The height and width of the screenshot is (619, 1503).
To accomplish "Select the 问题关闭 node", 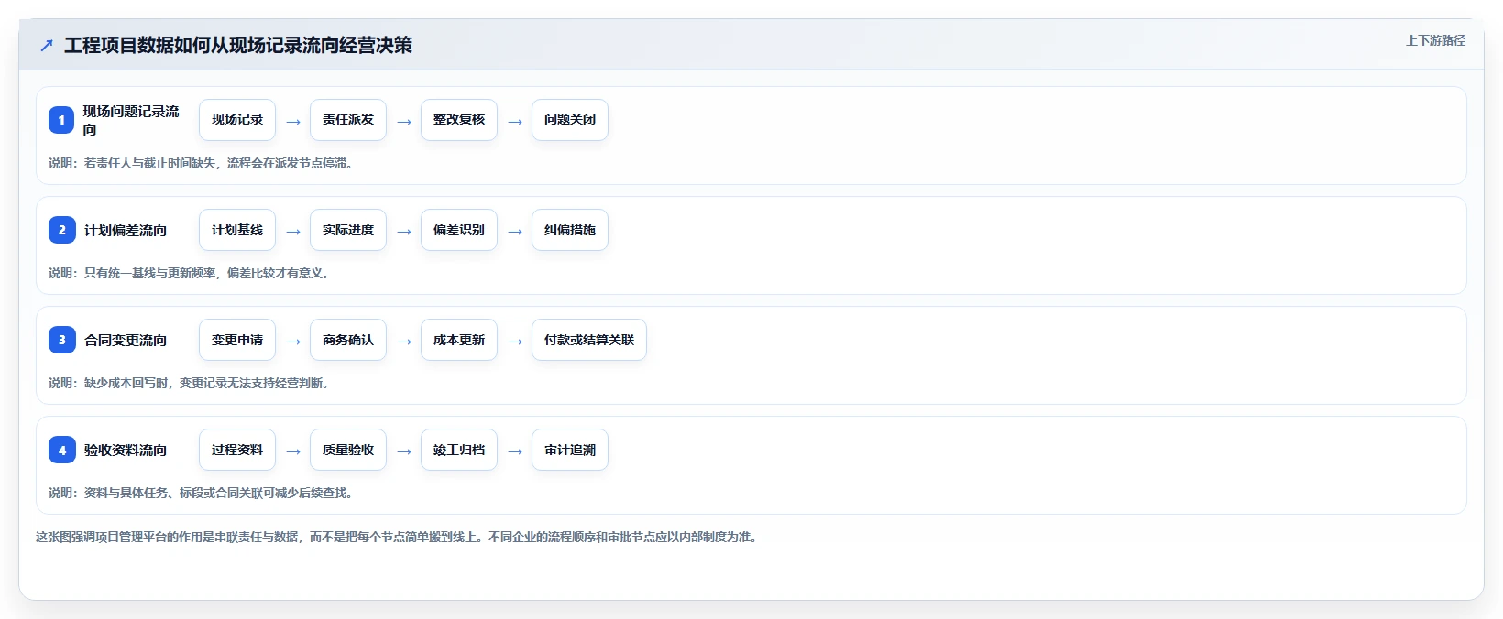I will pos(570,120).
